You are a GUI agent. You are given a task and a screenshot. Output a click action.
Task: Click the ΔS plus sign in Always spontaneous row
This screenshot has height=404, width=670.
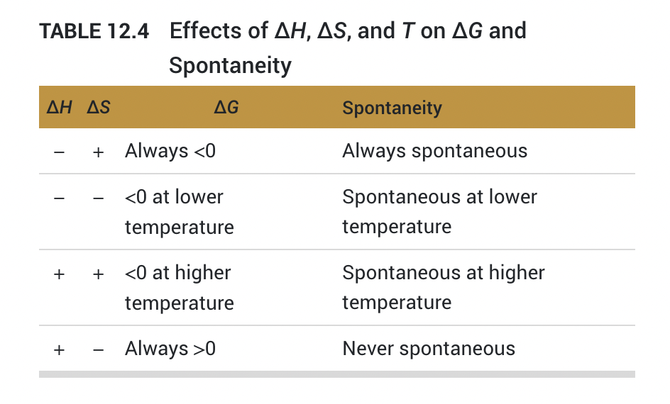click(98, 152)
